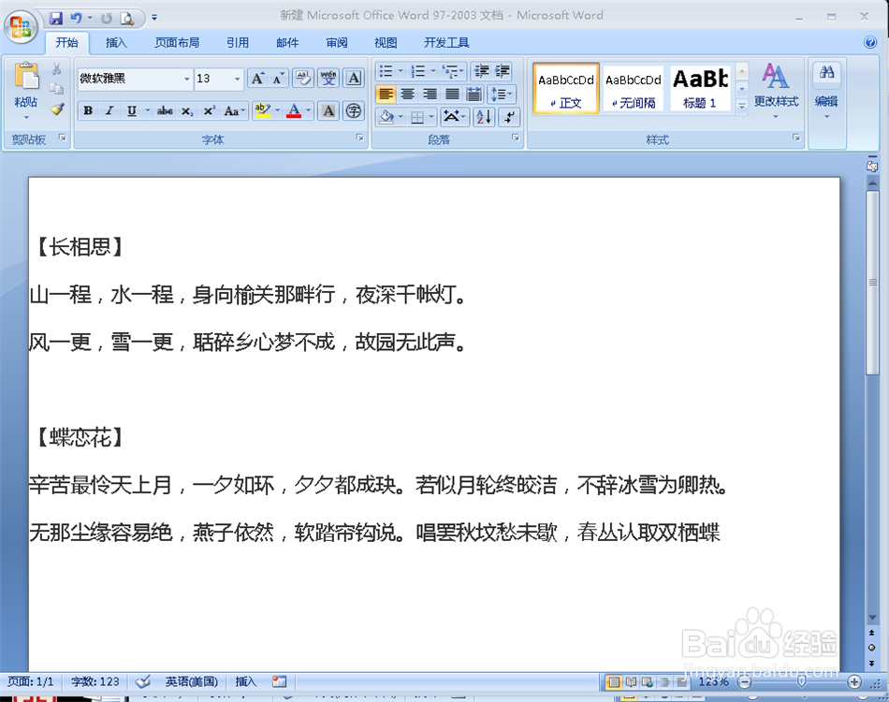Toggle show/hide formatting marks icon
The width and height of the screenshot is (889, 702).
[x=508, y=118]
